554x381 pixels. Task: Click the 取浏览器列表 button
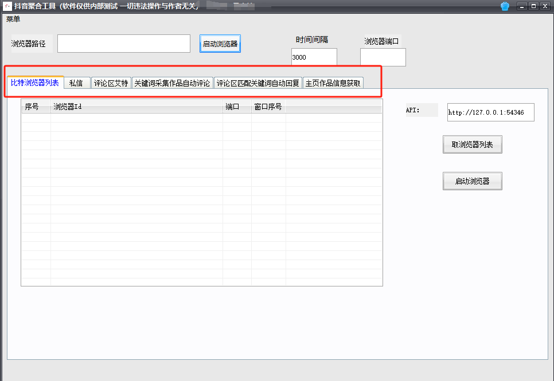(473, 144)
